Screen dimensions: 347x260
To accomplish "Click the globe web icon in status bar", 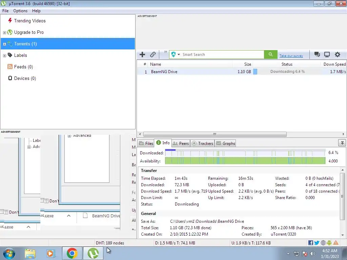I will 323,243.
